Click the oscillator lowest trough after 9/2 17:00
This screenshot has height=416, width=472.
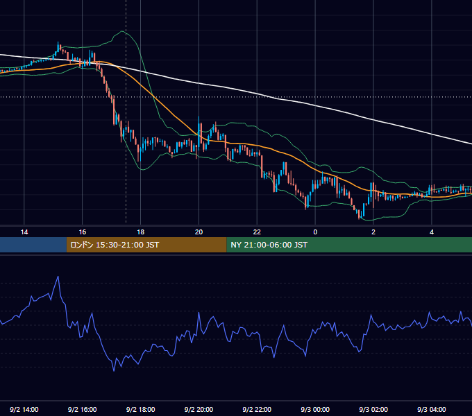114,371
